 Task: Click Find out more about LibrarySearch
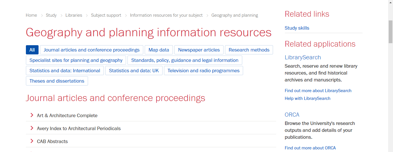318,90
